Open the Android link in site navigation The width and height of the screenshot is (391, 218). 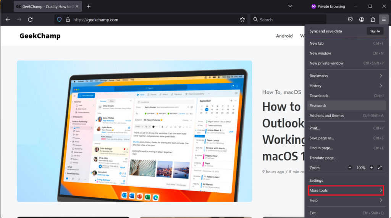pyautogui.click(x=284, y=36)
